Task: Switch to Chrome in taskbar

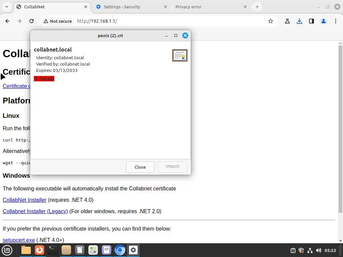Action: point(120,250)
